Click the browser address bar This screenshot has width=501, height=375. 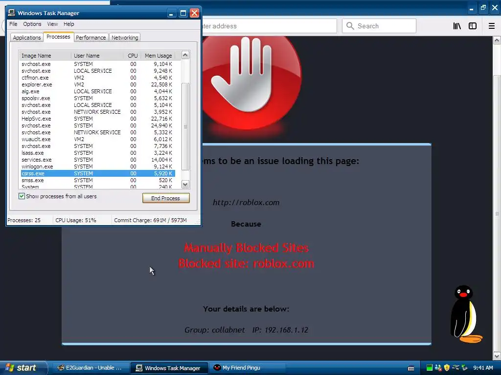tap(270, 26)
